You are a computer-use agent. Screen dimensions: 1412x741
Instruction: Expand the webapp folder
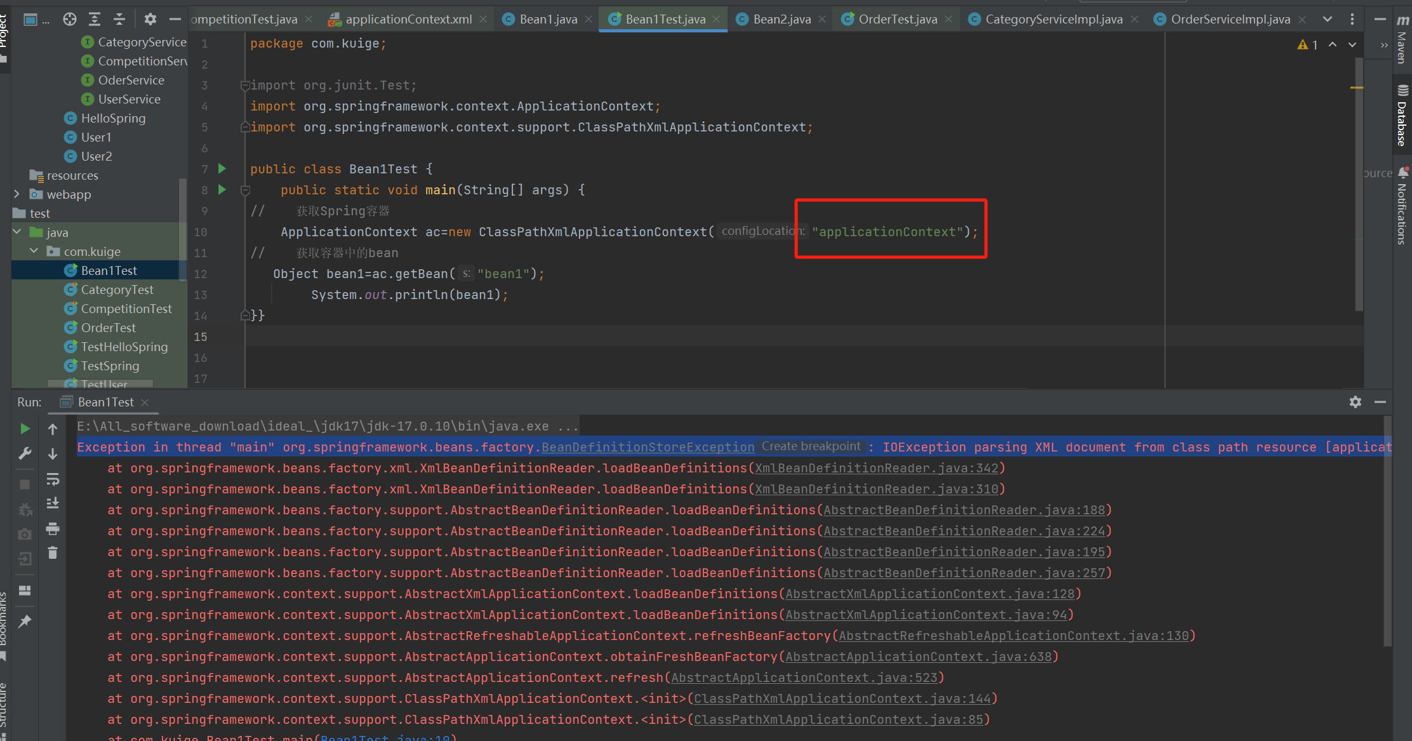tap(16, 194)
